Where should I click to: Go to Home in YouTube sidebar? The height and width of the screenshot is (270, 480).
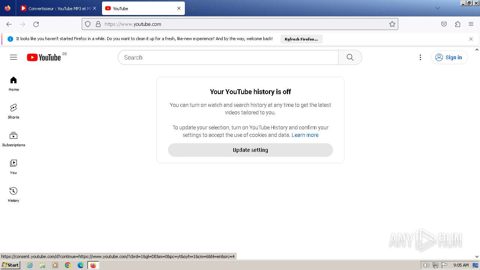click(x=13, y=84)
